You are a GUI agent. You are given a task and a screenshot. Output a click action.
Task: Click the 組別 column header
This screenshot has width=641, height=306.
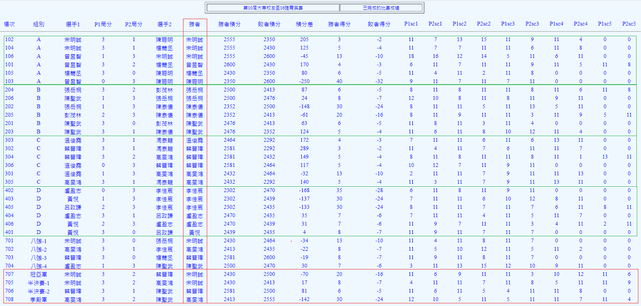(39, 24)
